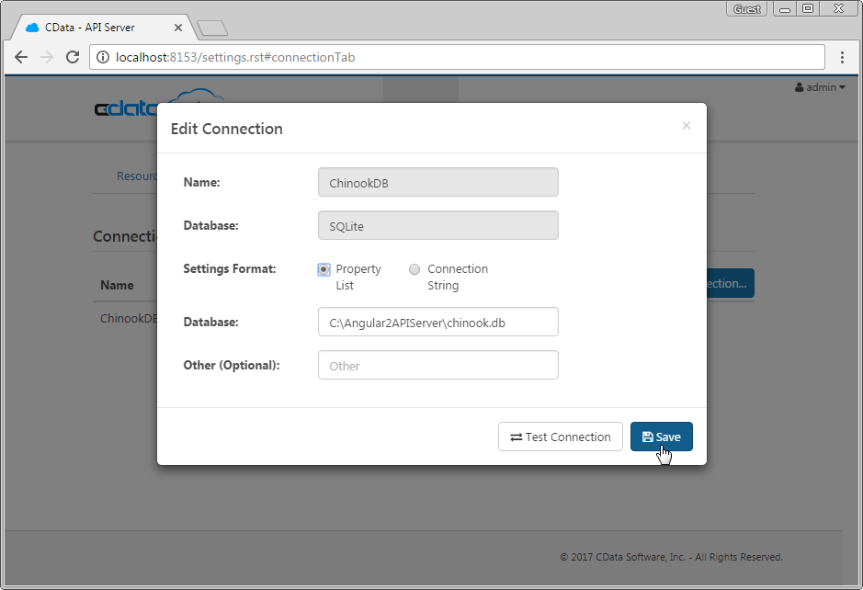This screenshot has width=863, height=590.
Task: Click the browser back arrow
Action: [x=21, y=57]
